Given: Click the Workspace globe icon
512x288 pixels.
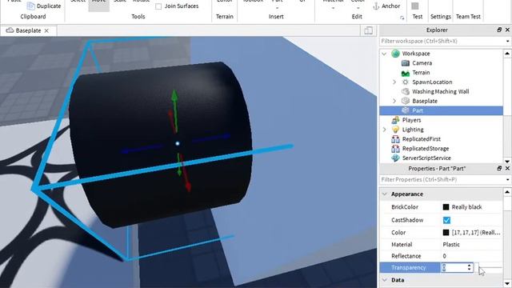Looking at the screenshot, I should (x=395, y=54).
